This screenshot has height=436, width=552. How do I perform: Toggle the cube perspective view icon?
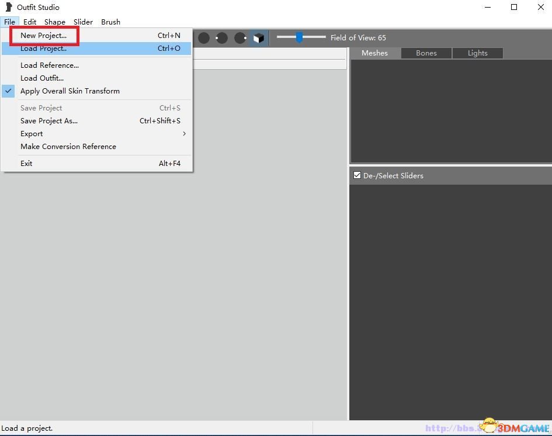pos(259,38)
